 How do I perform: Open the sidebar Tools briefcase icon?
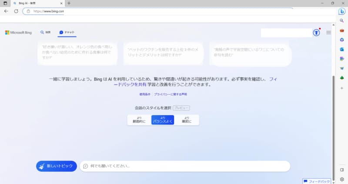tap(342, 30)
